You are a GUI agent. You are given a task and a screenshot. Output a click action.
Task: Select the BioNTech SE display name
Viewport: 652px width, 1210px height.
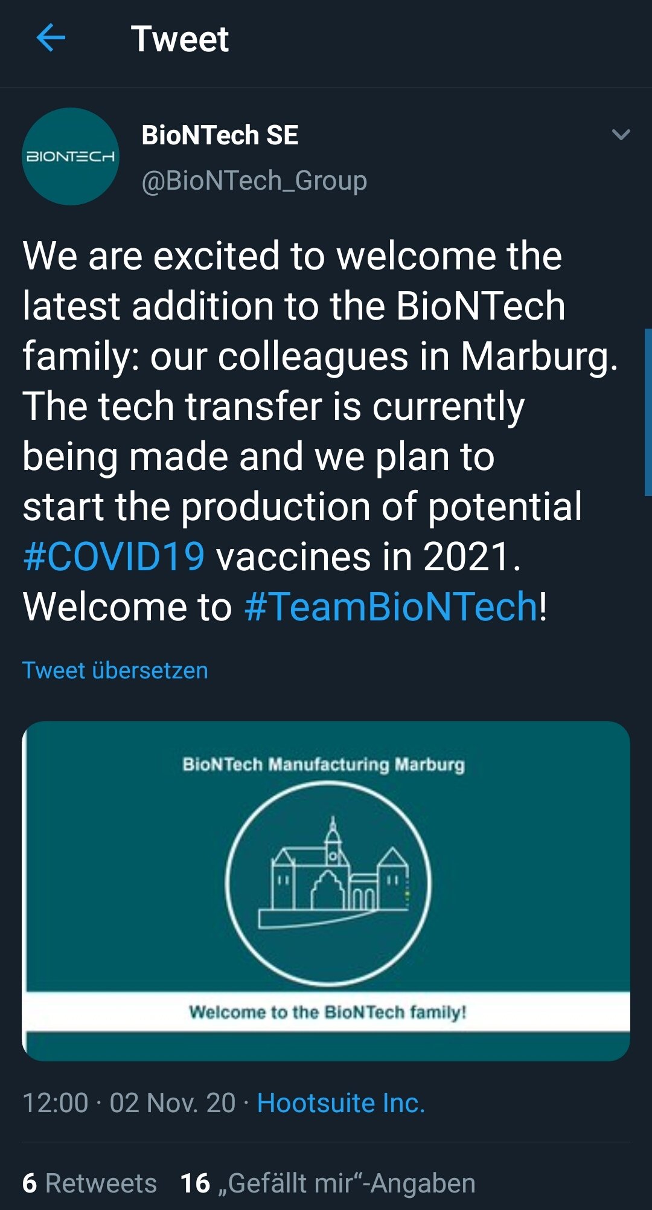coord(221,134)
